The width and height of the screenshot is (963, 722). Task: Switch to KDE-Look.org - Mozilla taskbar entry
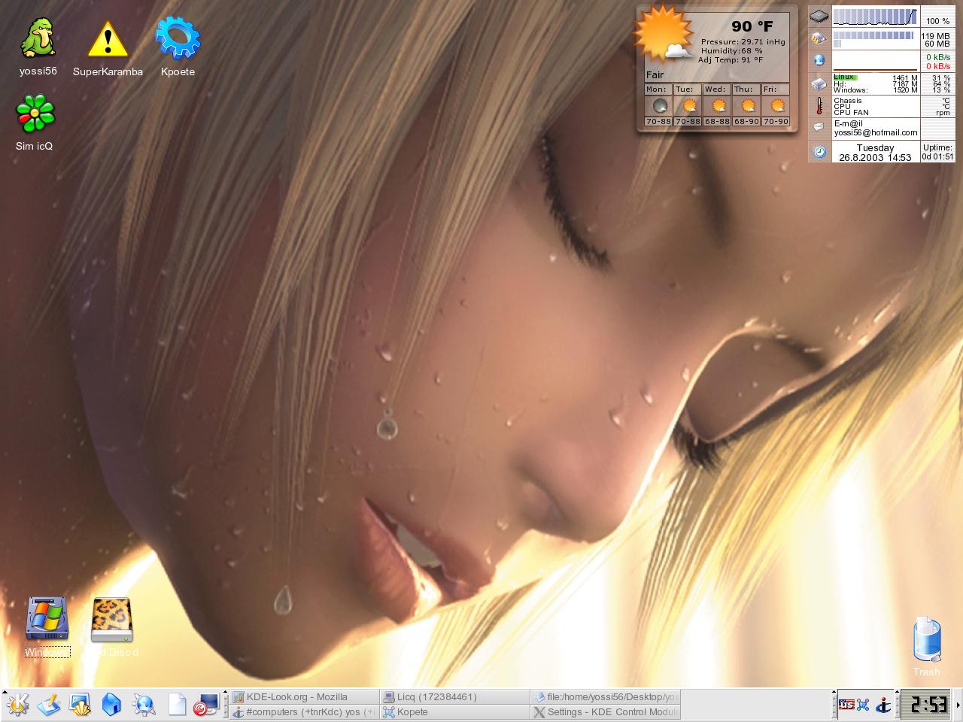tap(304, 697)
